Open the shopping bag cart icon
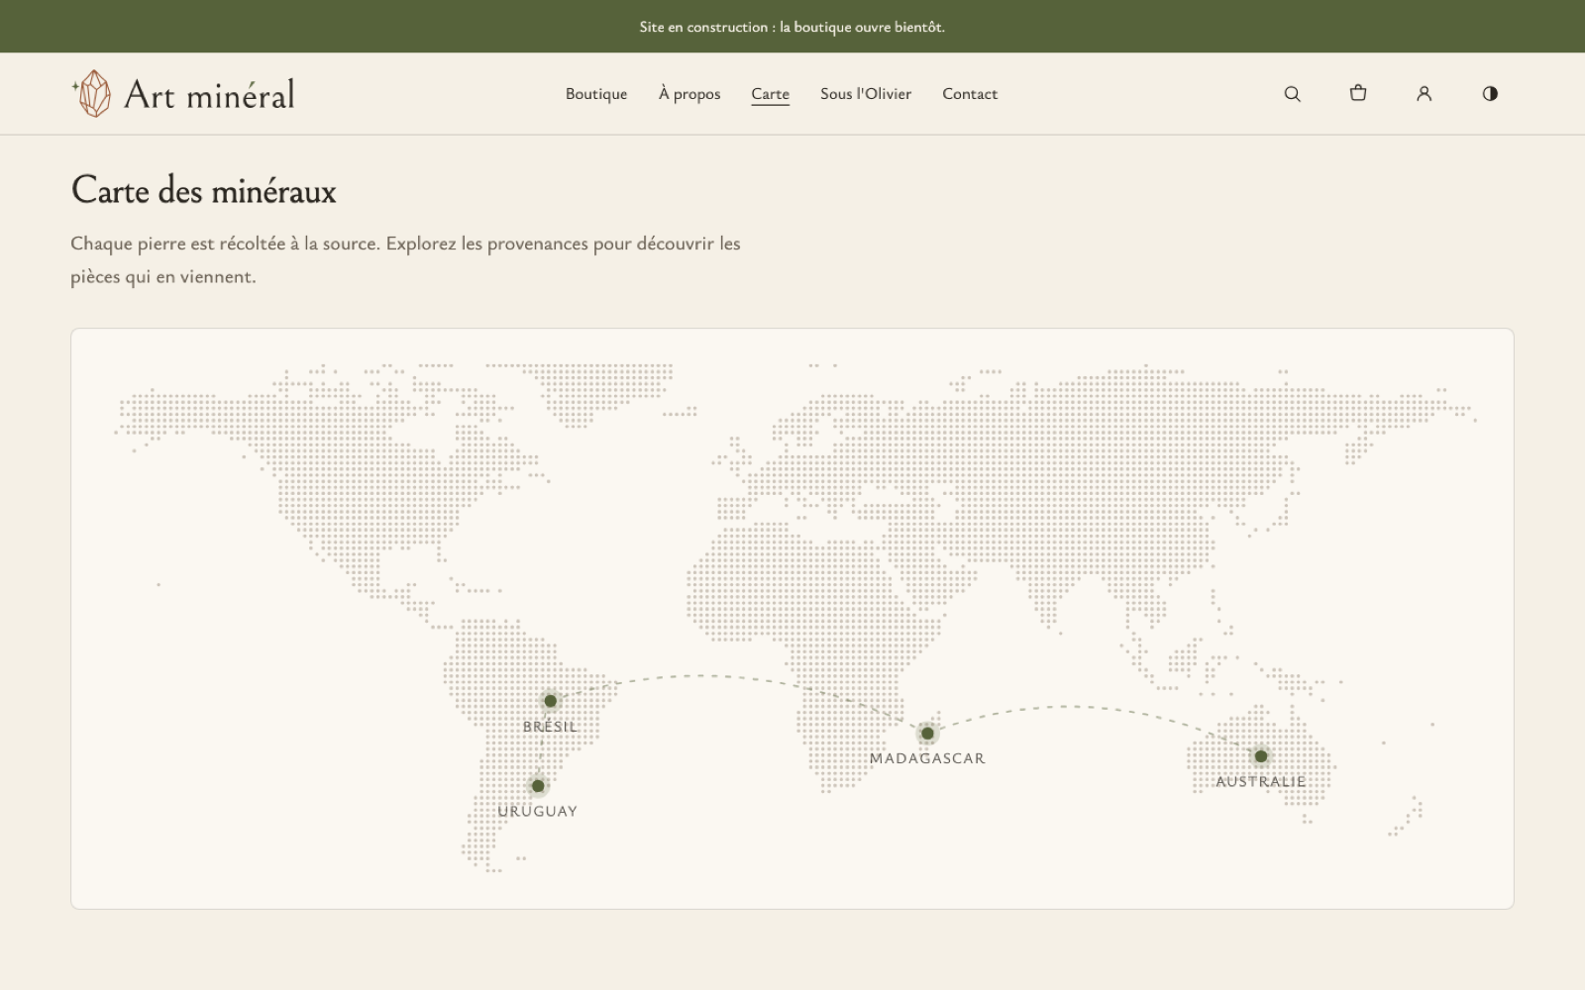This screenshot has width=1585, height=990. (1358, 93)
